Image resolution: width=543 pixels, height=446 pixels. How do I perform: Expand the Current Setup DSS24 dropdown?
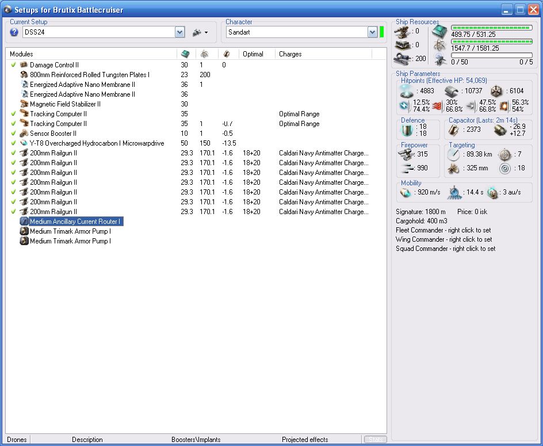pos(179,32)
